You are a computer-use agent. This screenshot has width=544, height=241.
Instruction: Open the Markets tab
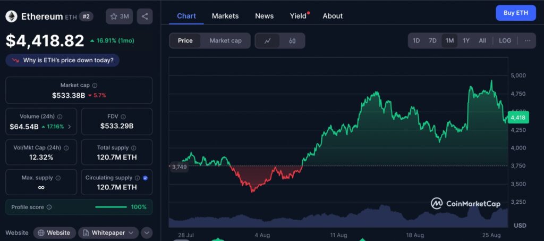tap(225, 16)
